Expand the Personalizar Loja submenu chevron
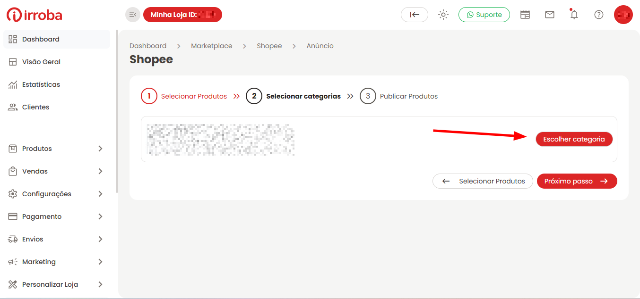The width and height of the screenshot is (640, 299). click(100, 284)
